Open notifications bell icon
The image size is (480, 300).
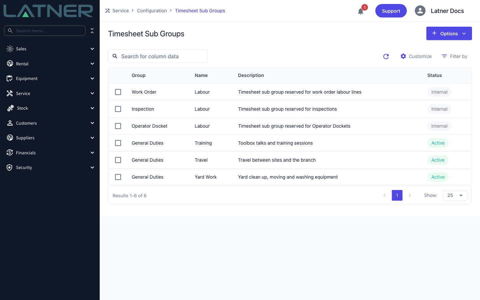click(361, 11)
